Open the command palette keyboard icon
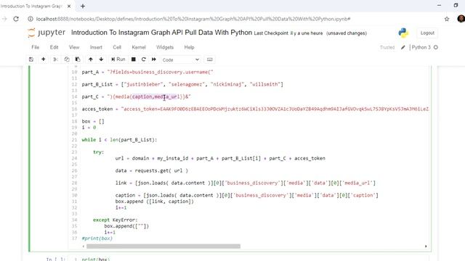The height and width of the screenshot is (261, 465). (x=210, y=59)
